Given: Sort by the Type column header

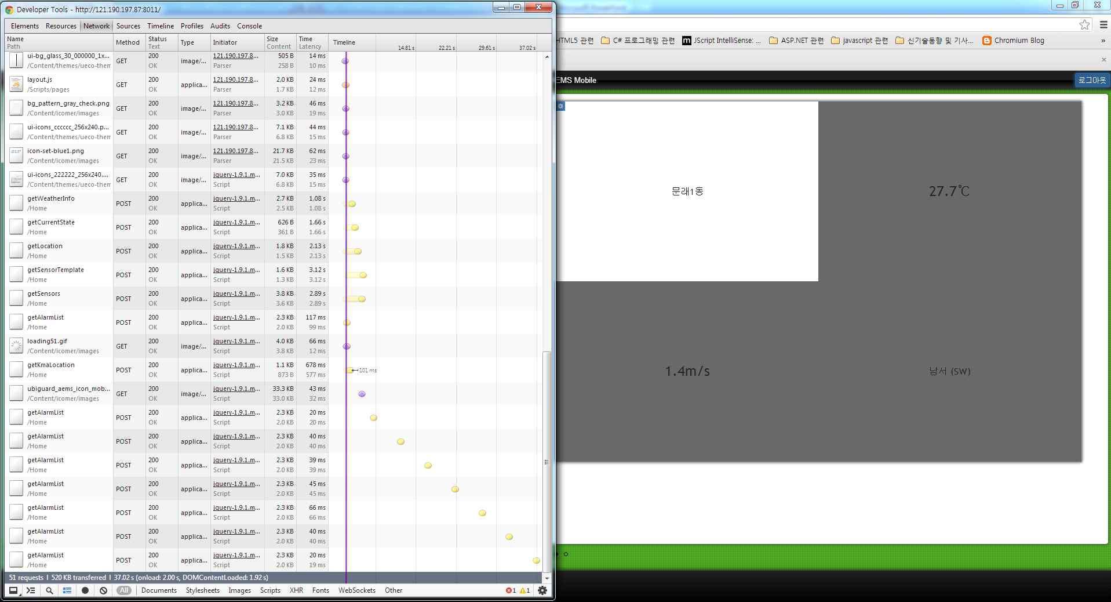Looking at the screenshot, I should [194, 42].
